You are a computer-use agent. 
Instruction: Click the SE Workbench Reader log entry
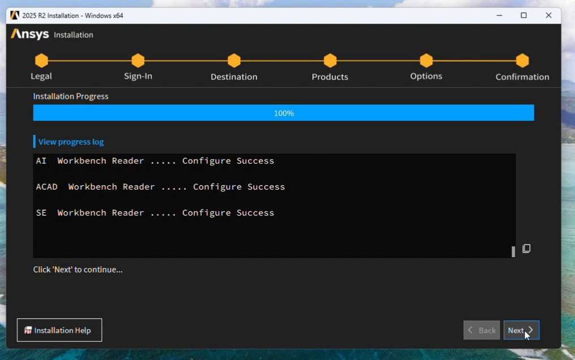(x=155, y=213)
